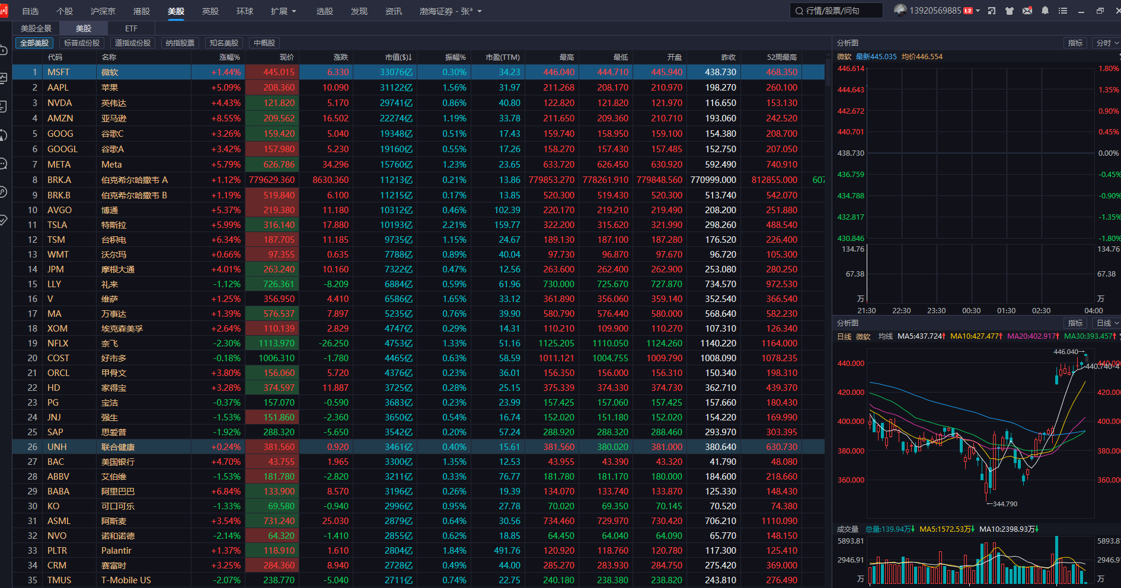Select the 道指成份股 filter
Image resolution: width=1121 pixels, height=588 pixels.
(x=133, y=43)
